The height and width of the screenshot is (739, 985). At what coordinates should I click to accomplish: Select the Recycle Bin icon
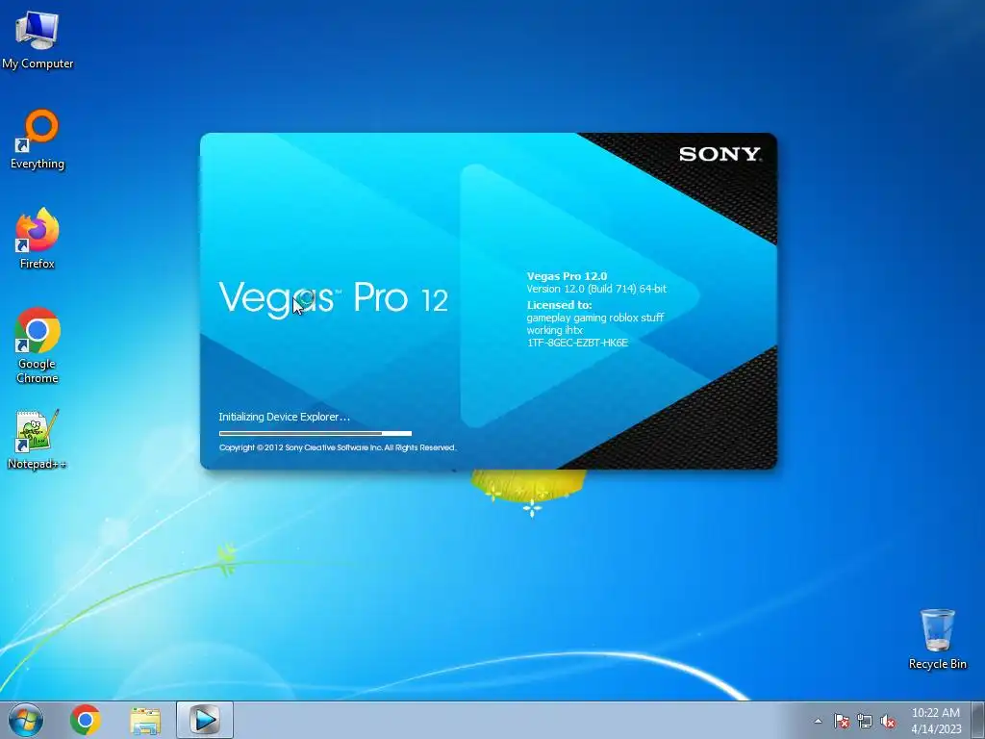(x=937, y=639)
